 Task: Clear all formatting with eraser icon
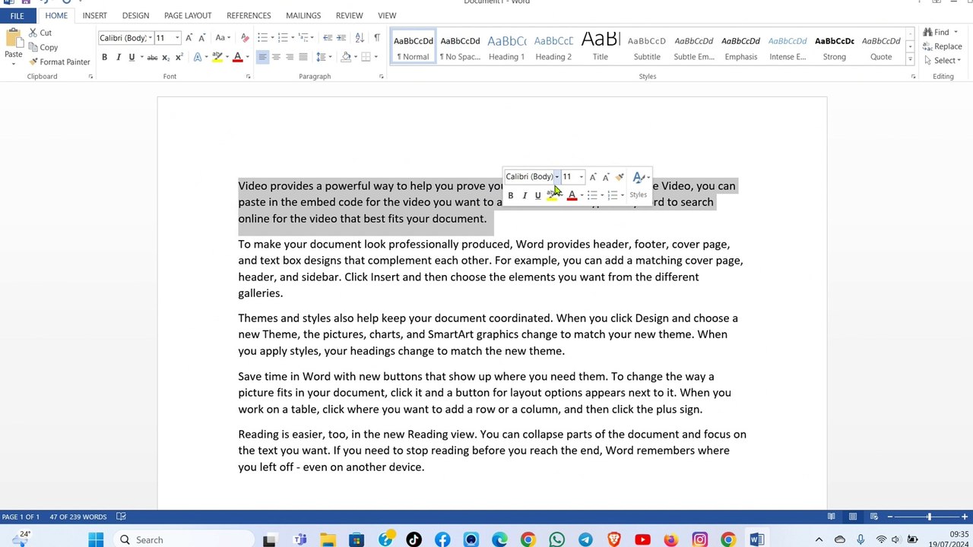tap(244, 38)
